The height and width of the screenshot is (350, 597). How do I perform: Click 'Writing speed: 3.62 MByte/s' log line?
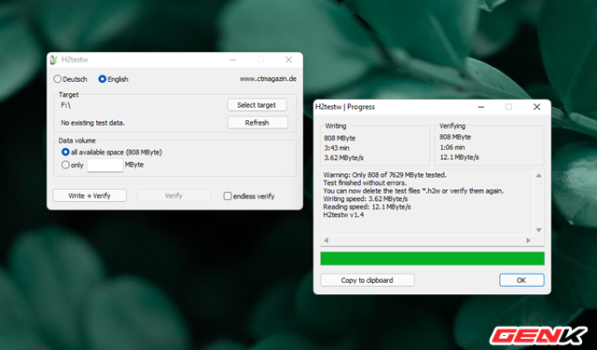click(366, 199)
